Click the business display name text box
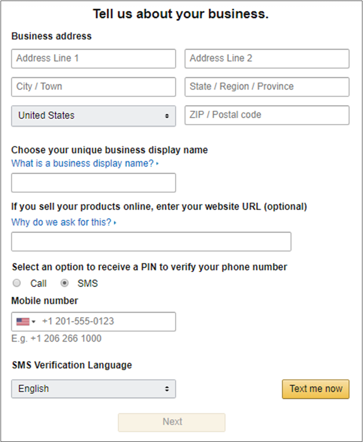The width and height of the screenshot is (363, 442). (93, 183)
